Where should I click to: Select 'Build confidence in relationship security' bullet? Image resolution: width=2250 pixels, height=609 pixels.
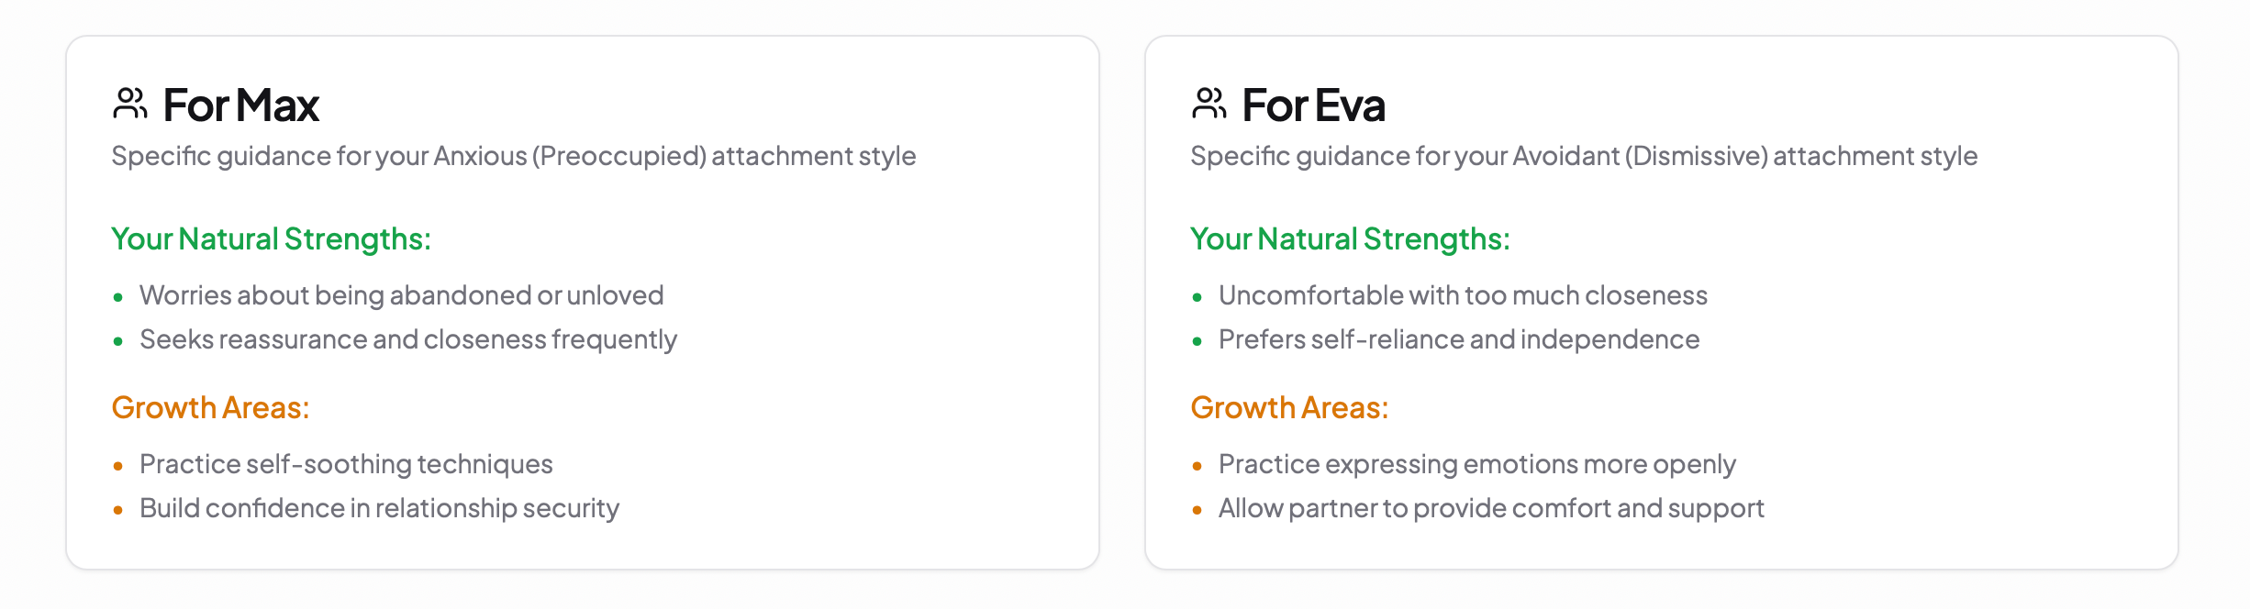tap(379, 508)
